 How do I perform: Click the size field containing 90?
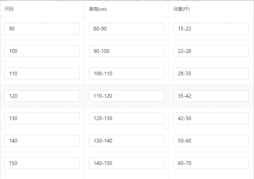point(42,29)
